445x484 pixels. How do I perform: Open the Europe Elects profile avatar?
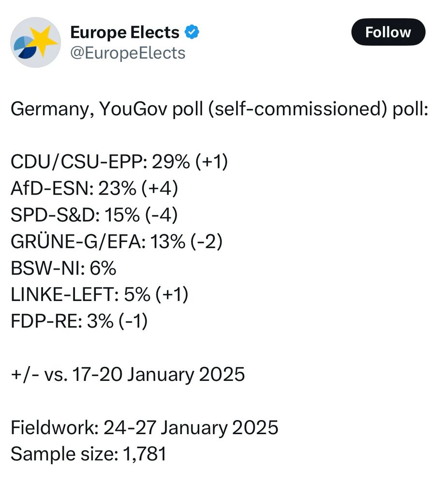click(35, 42)
